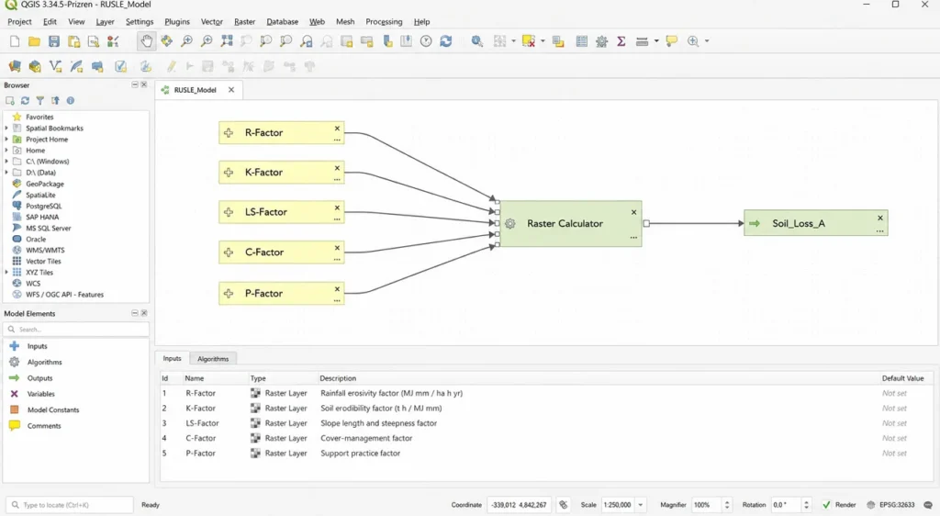This screenshot has height=516, width=940.
Task: Open the Project menu
Action: pos(19,21)
